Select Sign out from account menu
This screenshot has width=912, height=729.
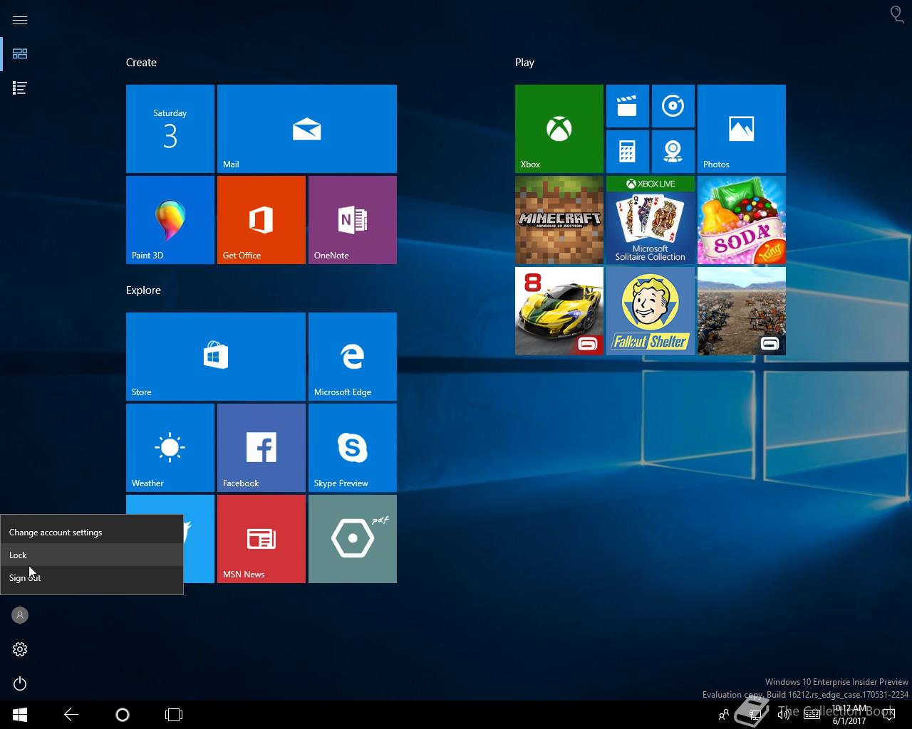coord(92,577)
